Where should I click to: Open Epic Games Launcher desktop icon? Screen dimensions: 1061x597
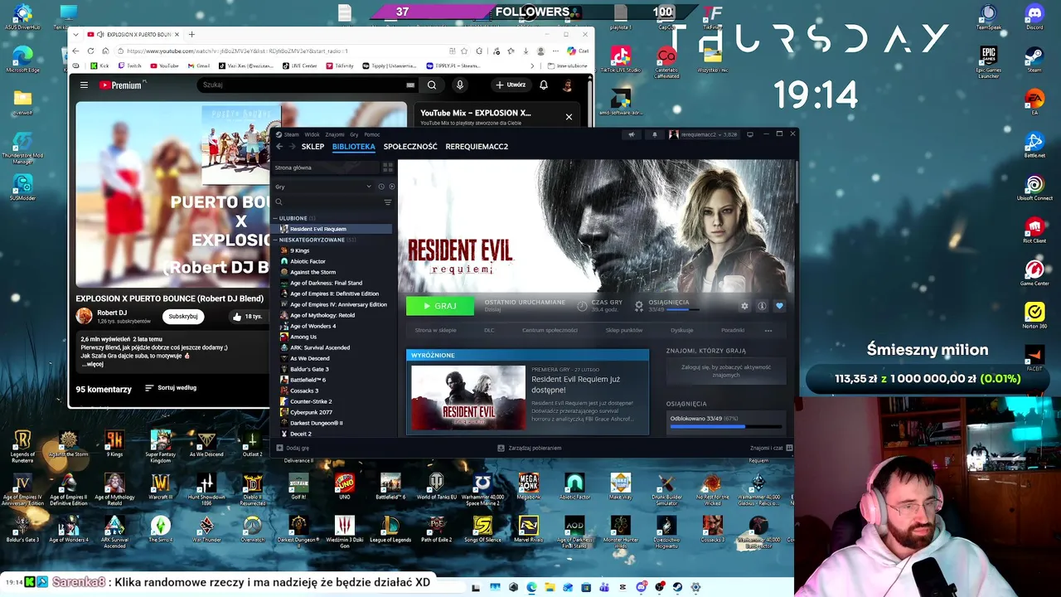(988, 62)
